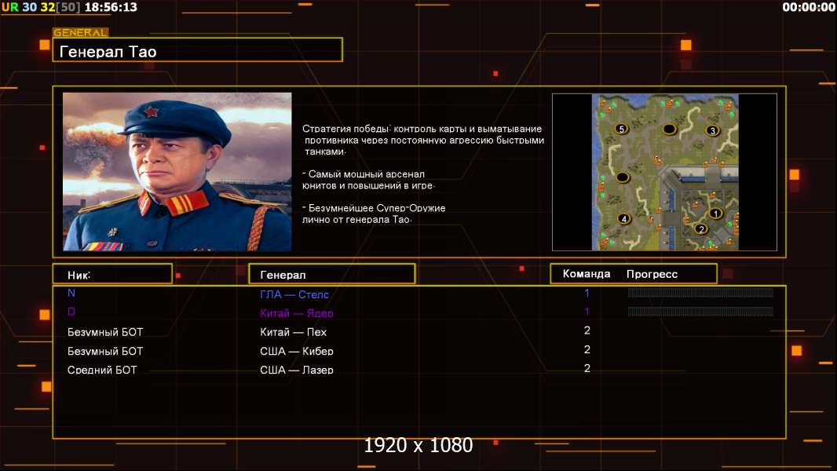The width and height of the screenshot is (837, 471).
Task: Click start position 4 marker on minimap
Action: 623,218
